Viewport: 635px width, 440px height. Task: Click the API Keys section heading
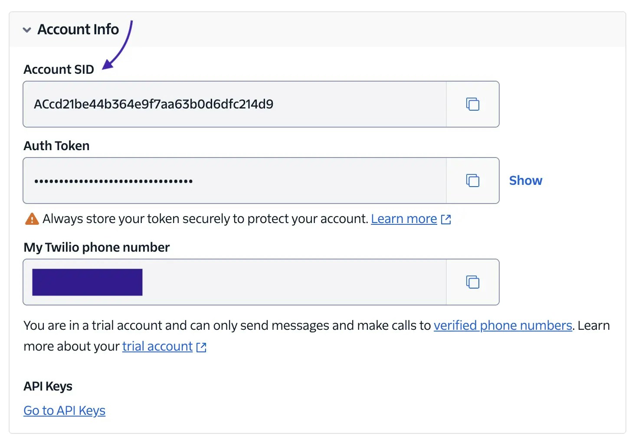[x=48, y=386]
